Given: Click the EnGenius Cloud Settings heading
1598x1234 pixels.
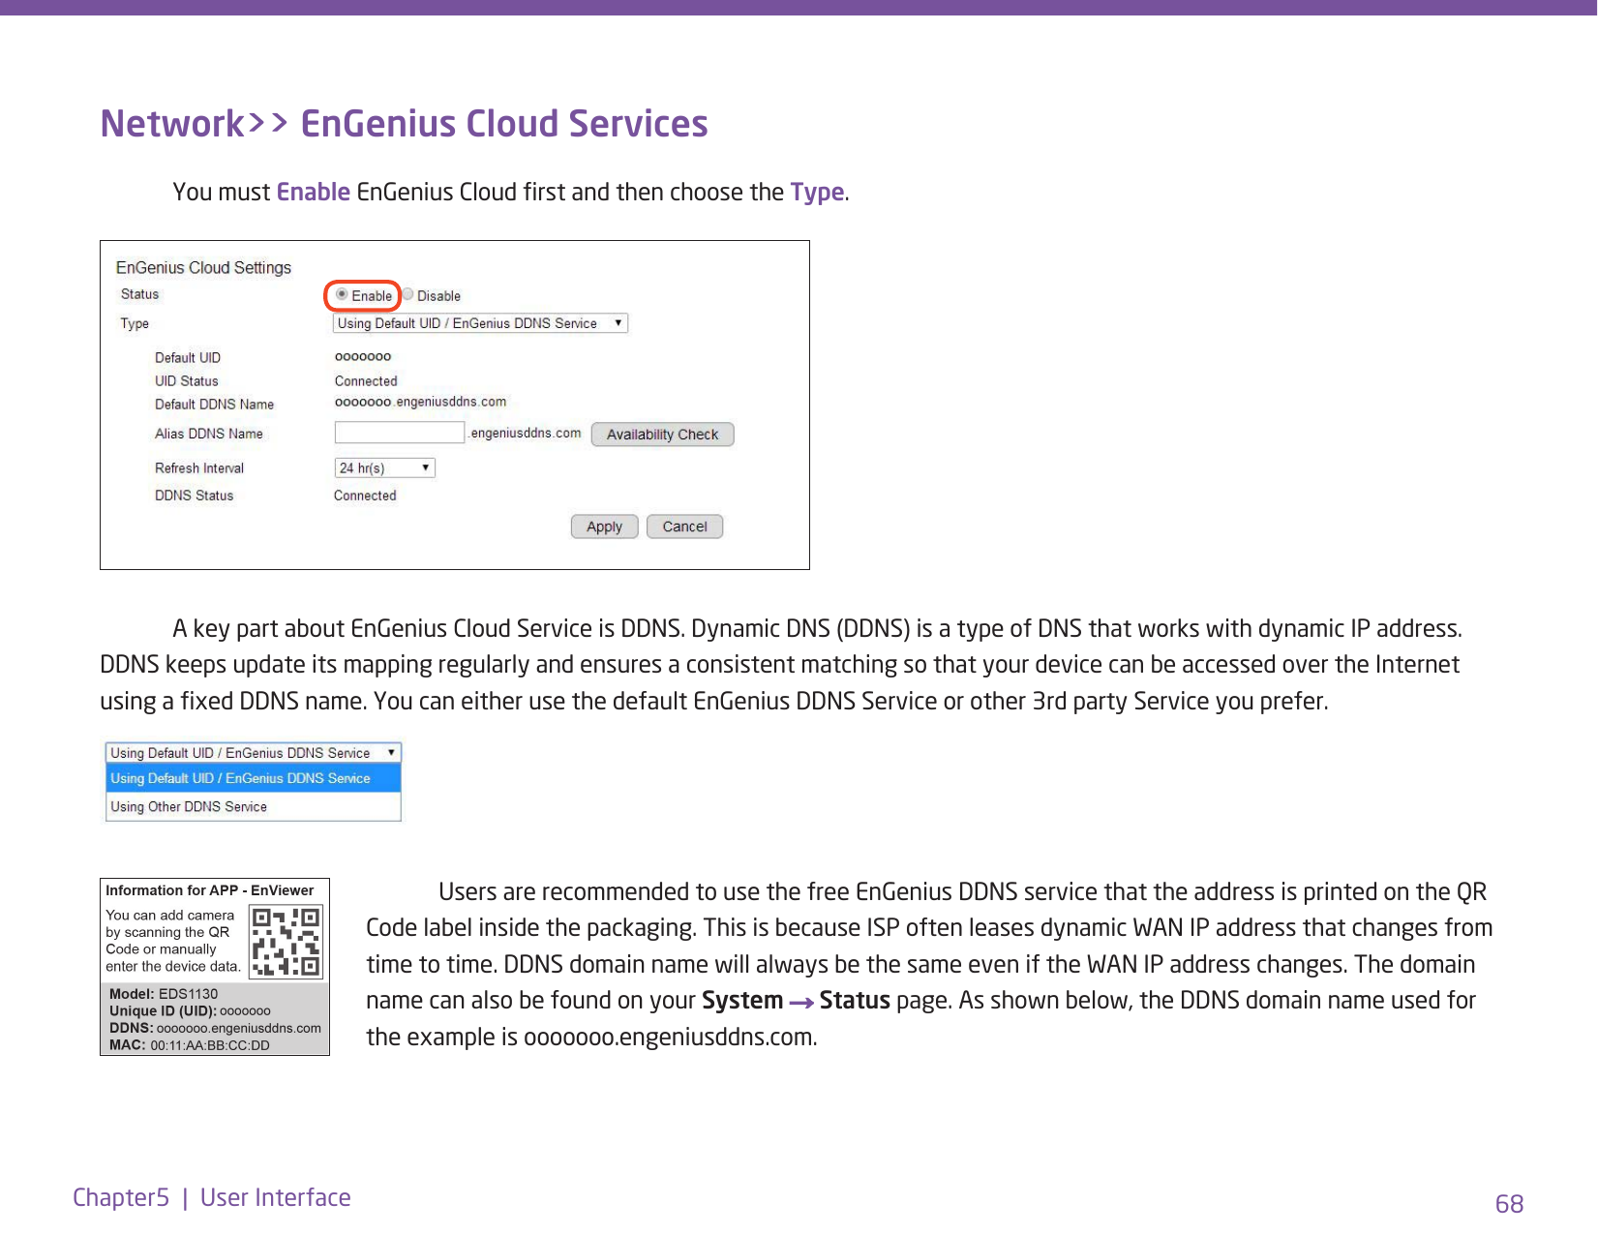Looking at the screenshot, I should click(x=203, y=267).
